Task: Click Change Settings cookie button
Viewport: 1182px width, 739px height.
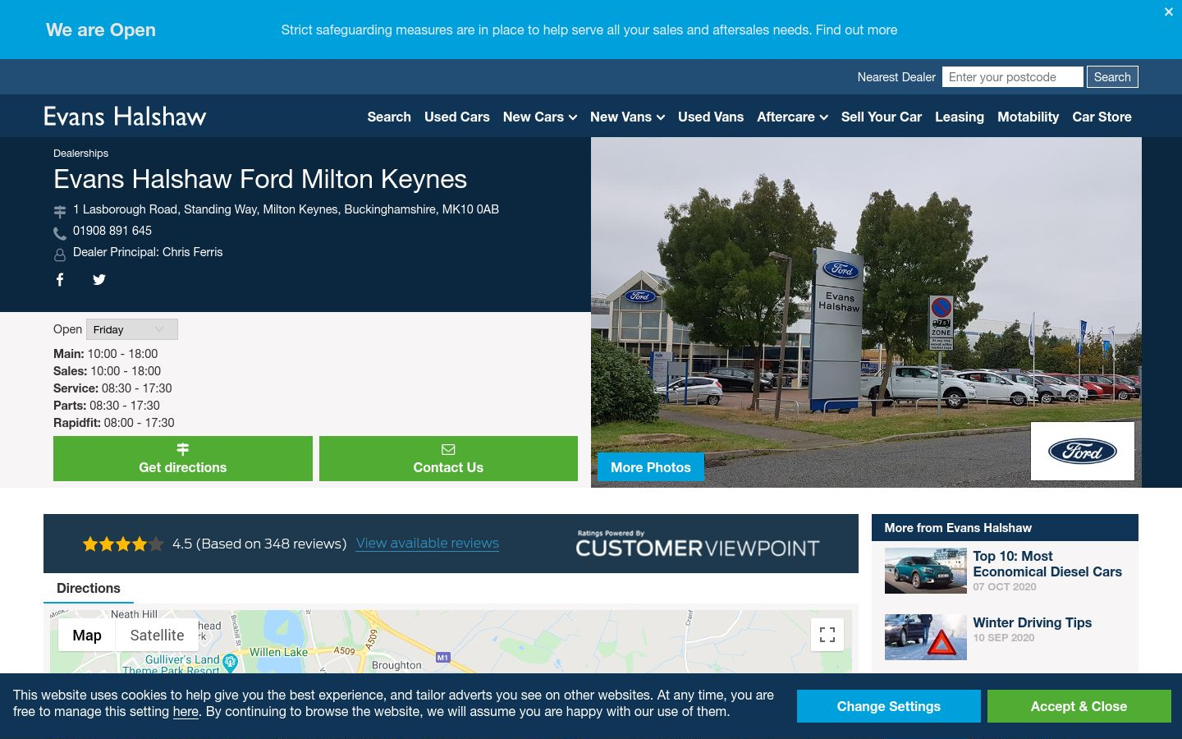Action: (889, 706)
